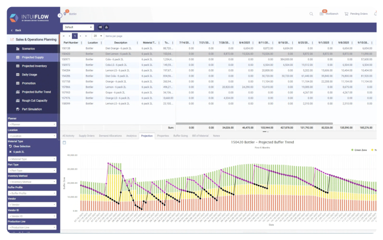
Task: Open the search magnifier icon
Action: pos(311,14)
